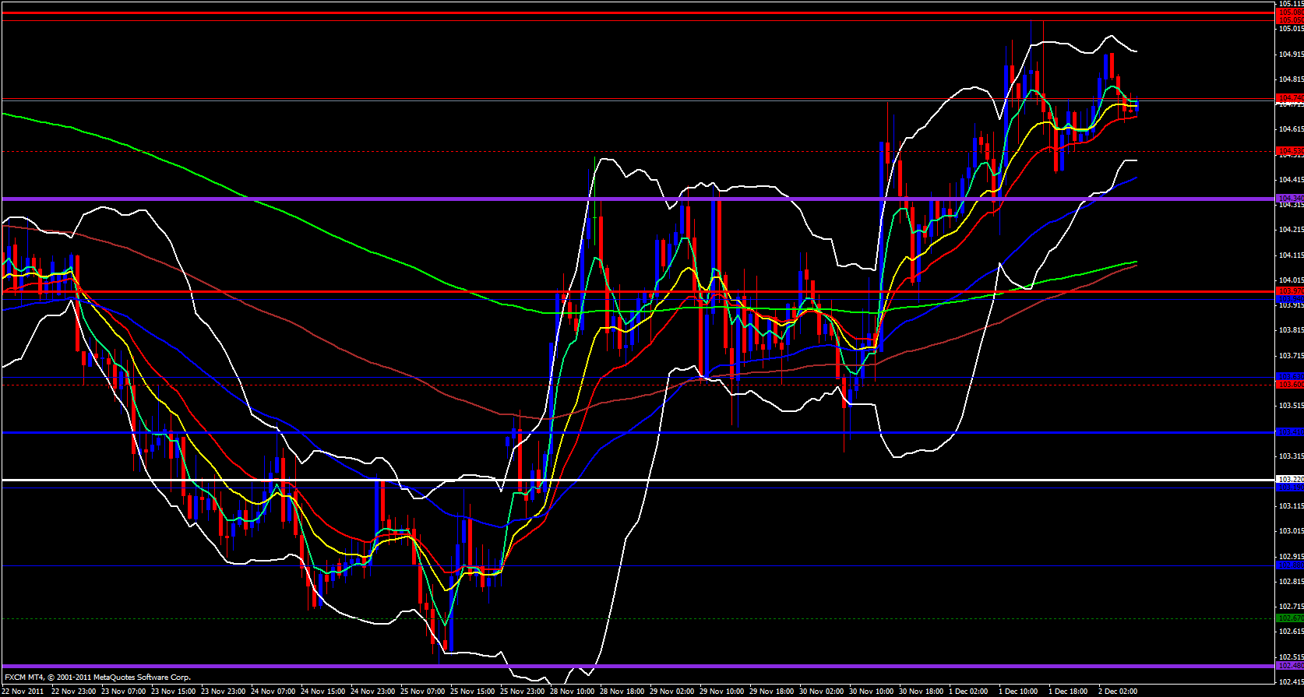1304x697 pixels.
Task: Click the FXCM MT4 MetaQuotes copyright text
Action: pos(97,678)
